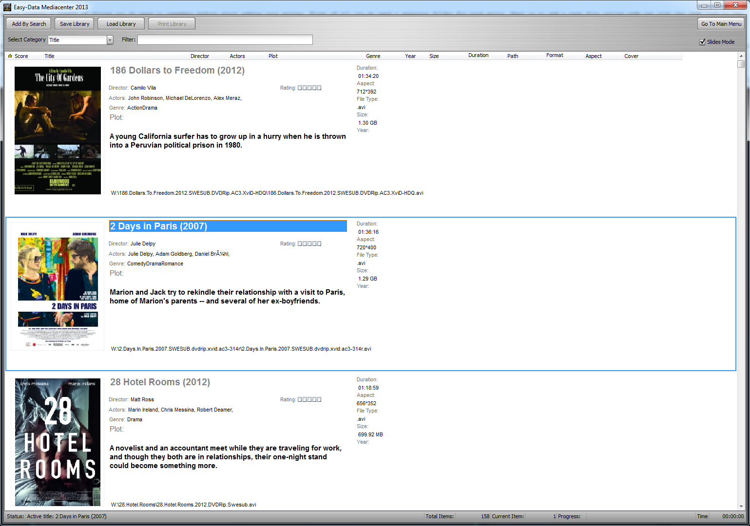This screenshot has width=750, height=526.
Task: Click the star icon beside Score
Action: click(10, 56)
